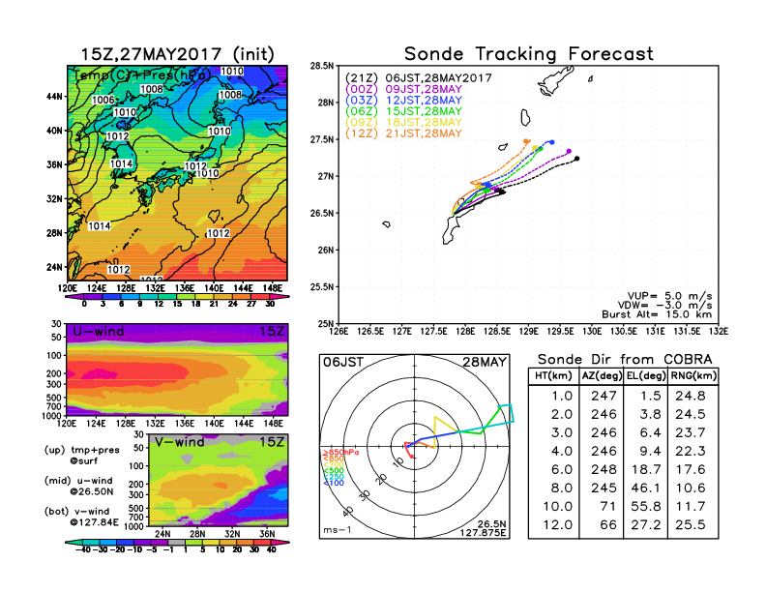Click range value 10.6 in the table
The image size is (766, 592).
tap(691, 488)
